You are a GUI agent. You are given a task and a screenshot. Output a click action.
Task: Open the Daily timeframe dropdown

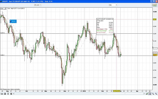coord(113,5)
